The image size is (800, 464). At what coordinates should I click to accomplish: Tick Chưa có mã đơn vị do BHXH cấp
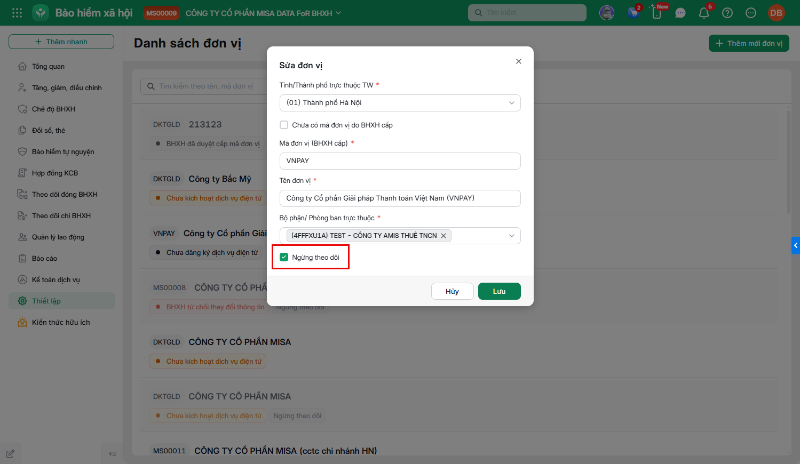click(284, 125)
